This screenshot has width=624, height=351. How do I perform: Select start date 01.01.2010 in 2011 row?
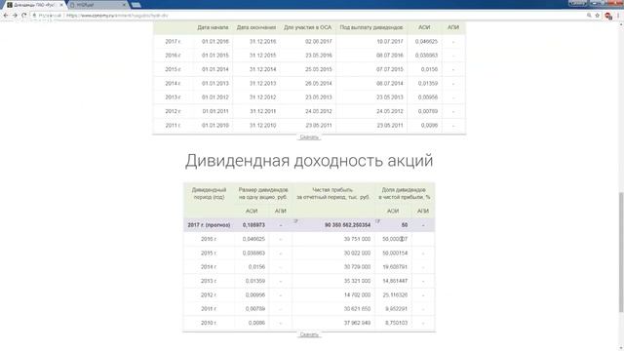click(215, 126)
